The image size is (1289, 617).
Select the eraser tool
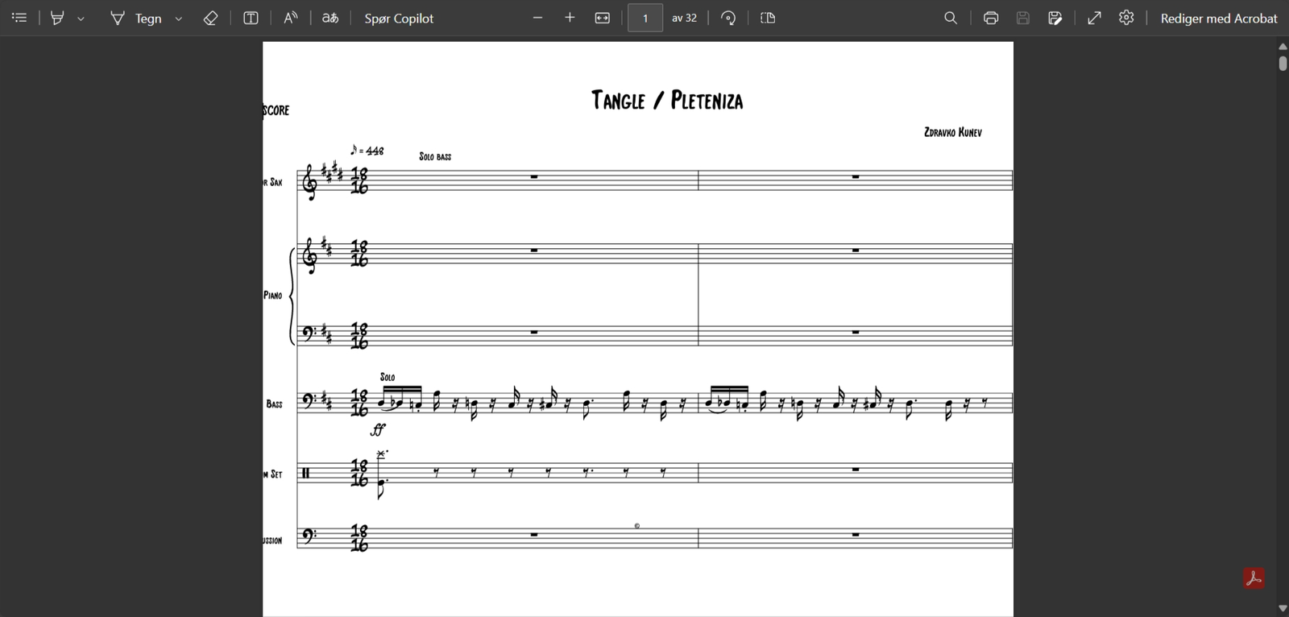(210, 18)
